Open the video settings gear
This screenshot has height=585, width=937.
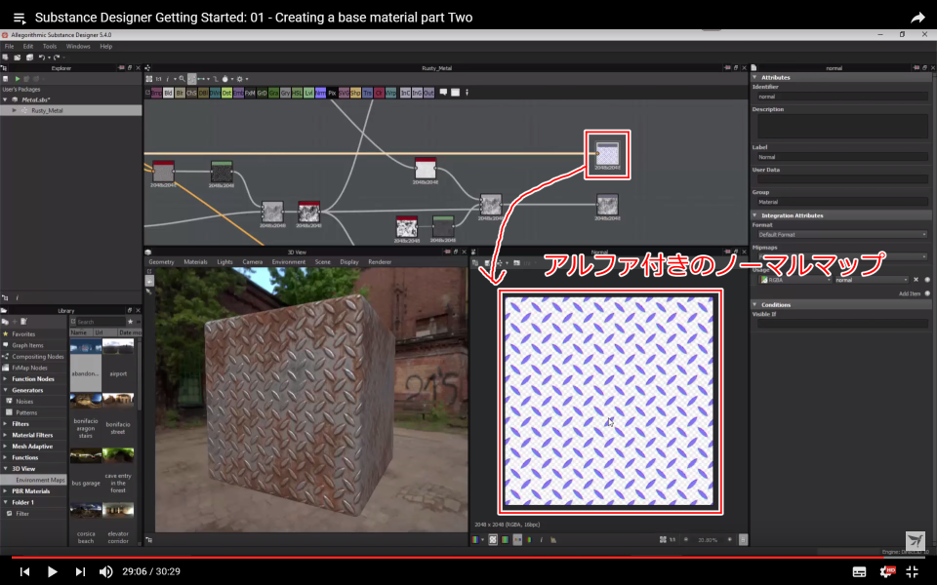click(x=887, y=572)
